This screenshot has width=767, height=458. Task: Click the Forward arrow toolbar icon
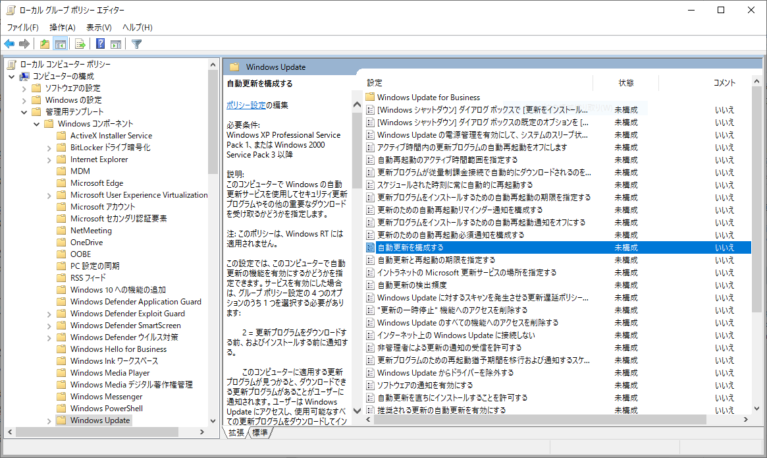pos(24,44)
